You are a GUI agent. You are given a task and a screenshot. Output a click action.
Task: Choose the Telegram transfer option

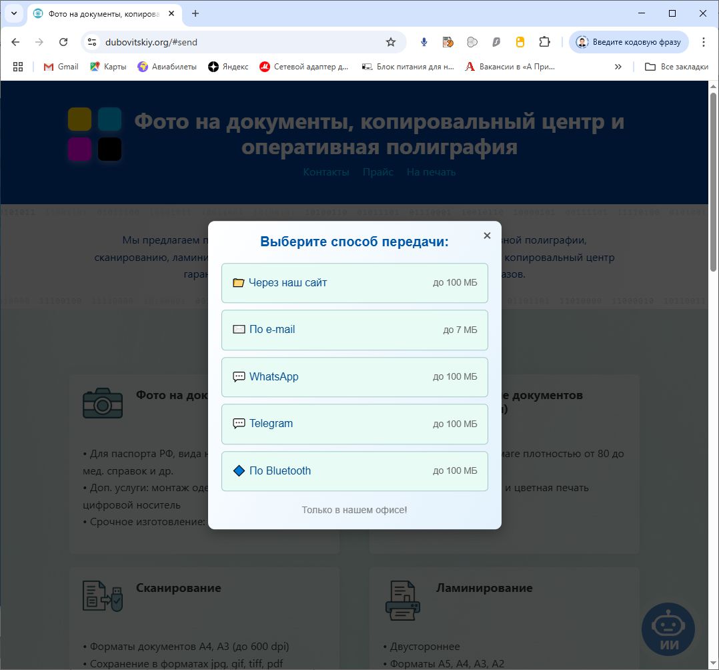(354, 424)
